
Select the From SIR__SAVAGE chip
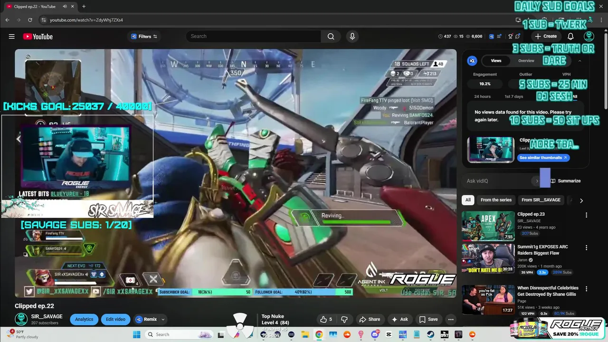[541, 200]
